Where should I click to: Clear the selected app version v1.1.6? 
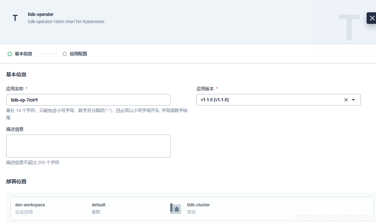pyautogui.click(x=346, y=100)
